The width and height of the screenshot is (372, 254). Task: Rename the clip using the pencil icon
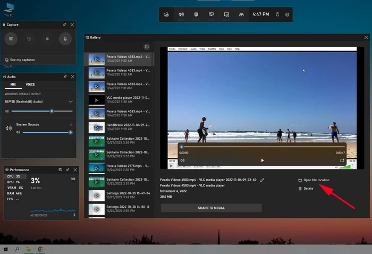pos(262,180)
